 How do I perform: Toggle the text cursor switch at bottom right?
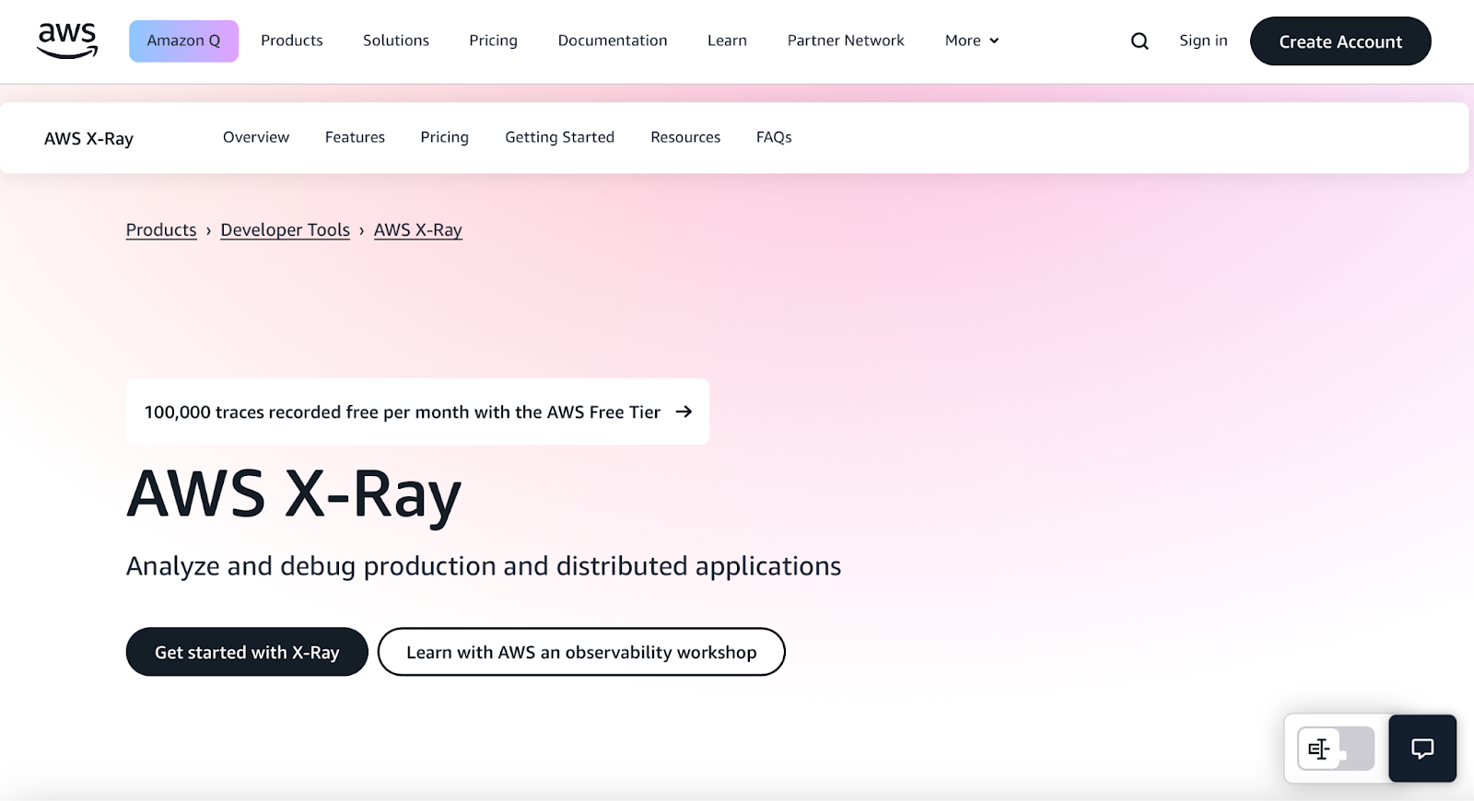[x=1336, y=749]
